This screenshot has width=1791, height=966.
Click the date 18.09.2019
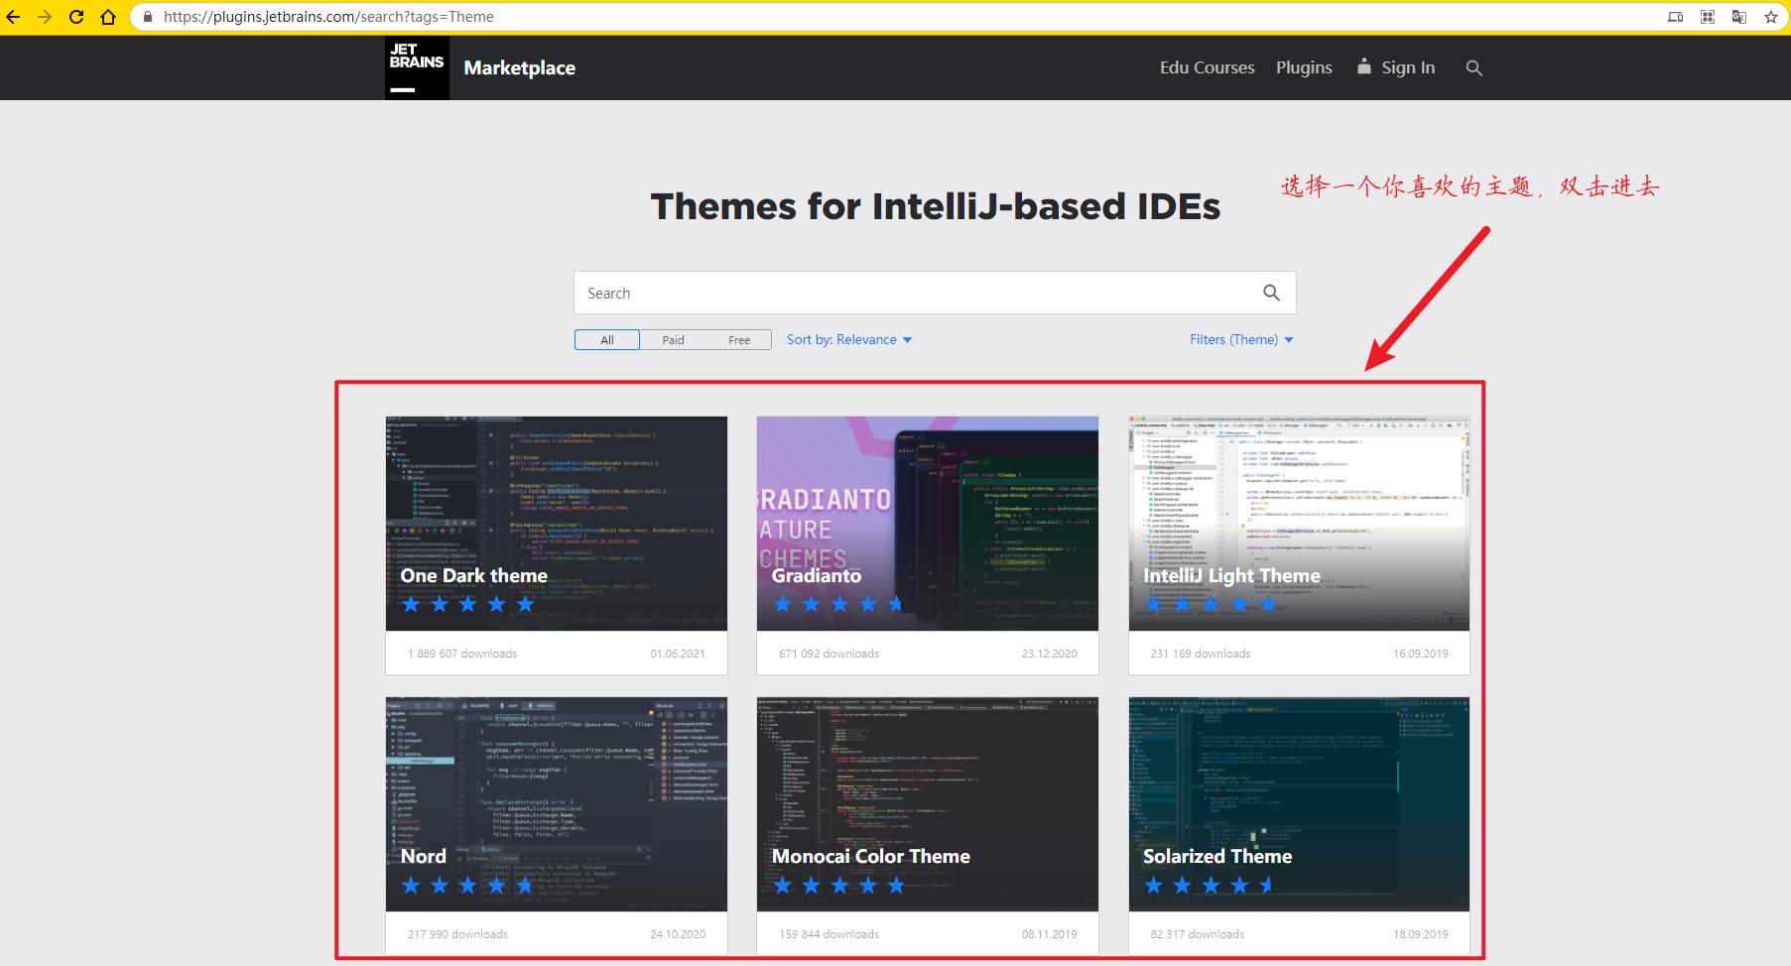click(x=1421, y=934)
